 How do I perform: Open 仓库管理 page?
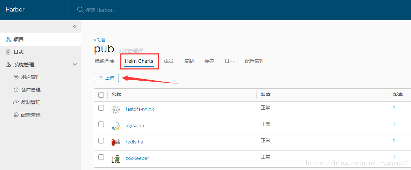pos(31,90)
